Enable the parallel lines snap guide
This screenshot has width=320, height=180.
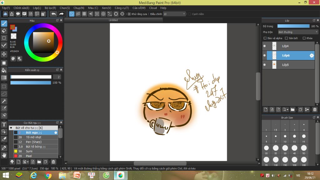(x=78, y=14)
